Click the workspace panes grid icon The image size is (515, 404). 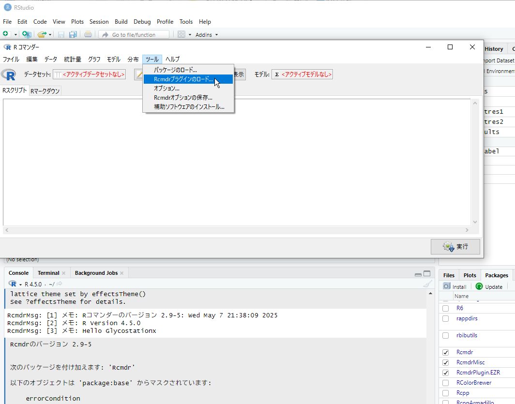coord(182,34)
